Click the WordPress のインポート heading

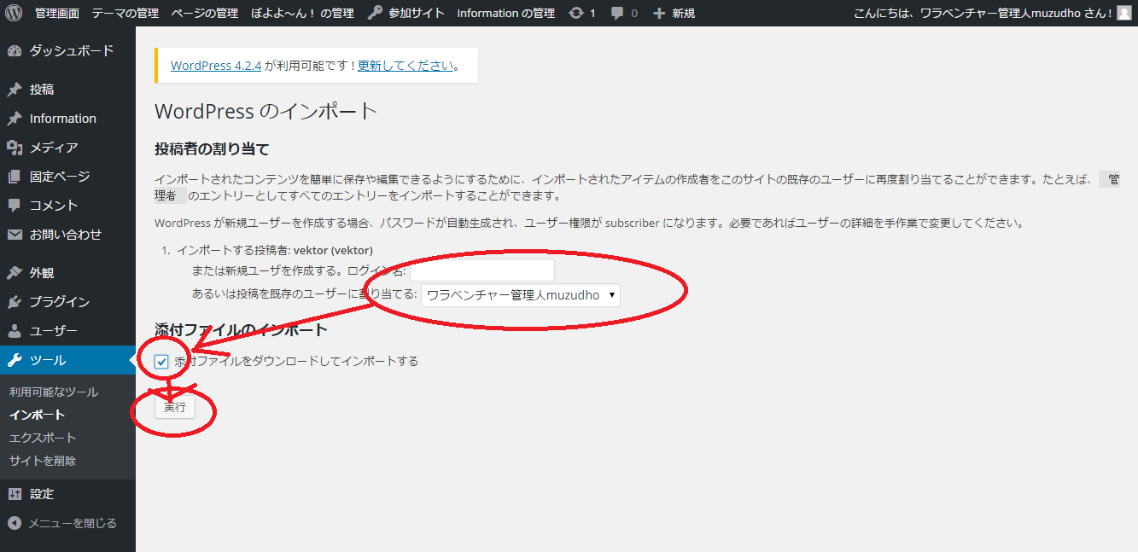coord(266,112)
